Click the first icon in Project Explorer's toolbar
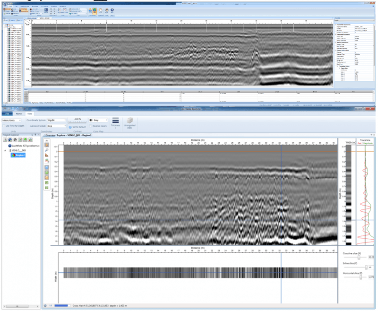378x311 pixels. click(5, 139)
